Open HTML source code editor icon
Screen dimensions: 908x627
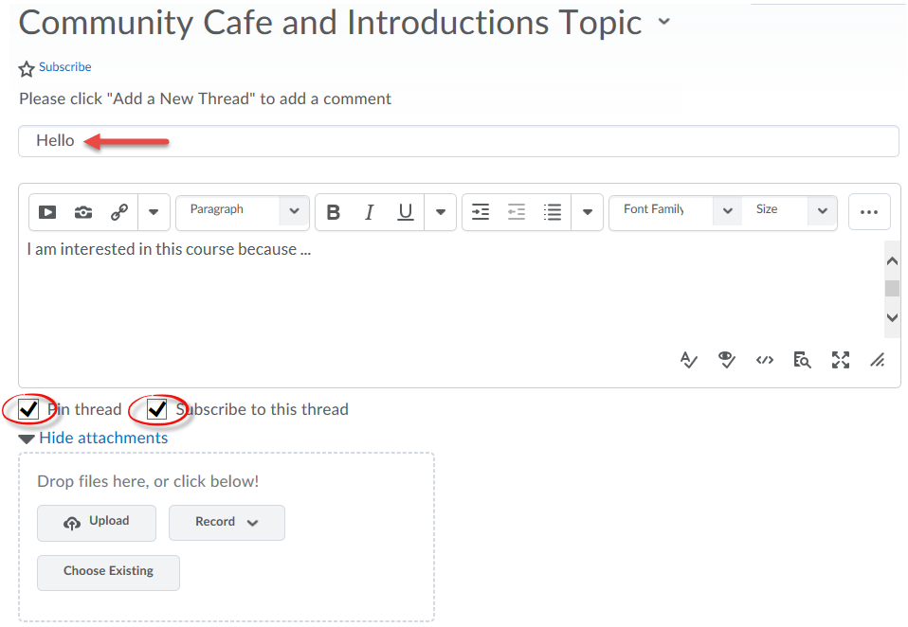[x=764, y=360]
